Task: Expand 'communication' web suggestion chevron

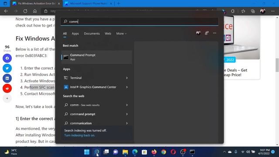Action: (127, 123)
